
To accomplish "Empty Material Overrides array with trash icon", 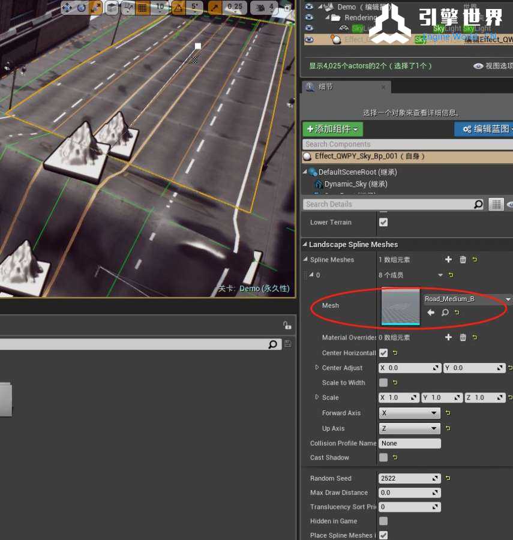I will (463, 337).
